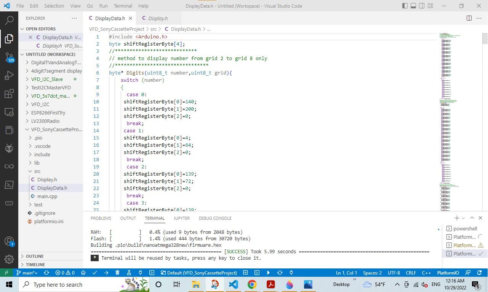Click Serial Monitor plug icon in status bar
This screenshot has height=292, width=488.
coord(140,273)
